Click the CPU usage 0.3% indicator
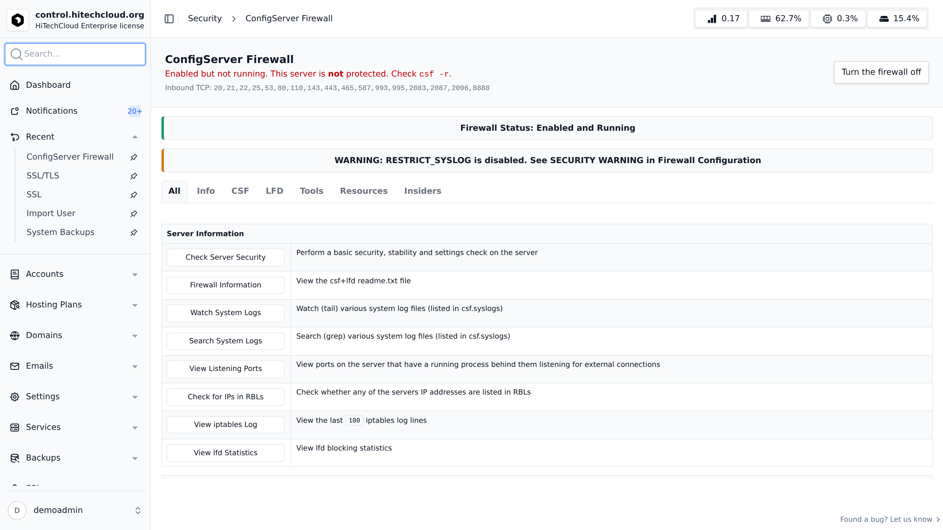 (838, 19)
